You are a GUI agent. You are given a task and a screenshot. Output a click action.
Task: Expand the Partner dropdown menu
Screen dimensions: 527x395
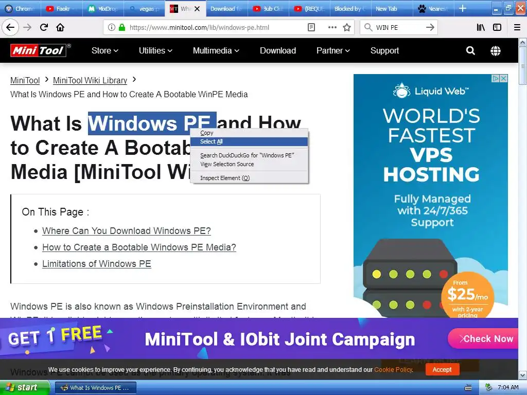click(x=333, y=50)
